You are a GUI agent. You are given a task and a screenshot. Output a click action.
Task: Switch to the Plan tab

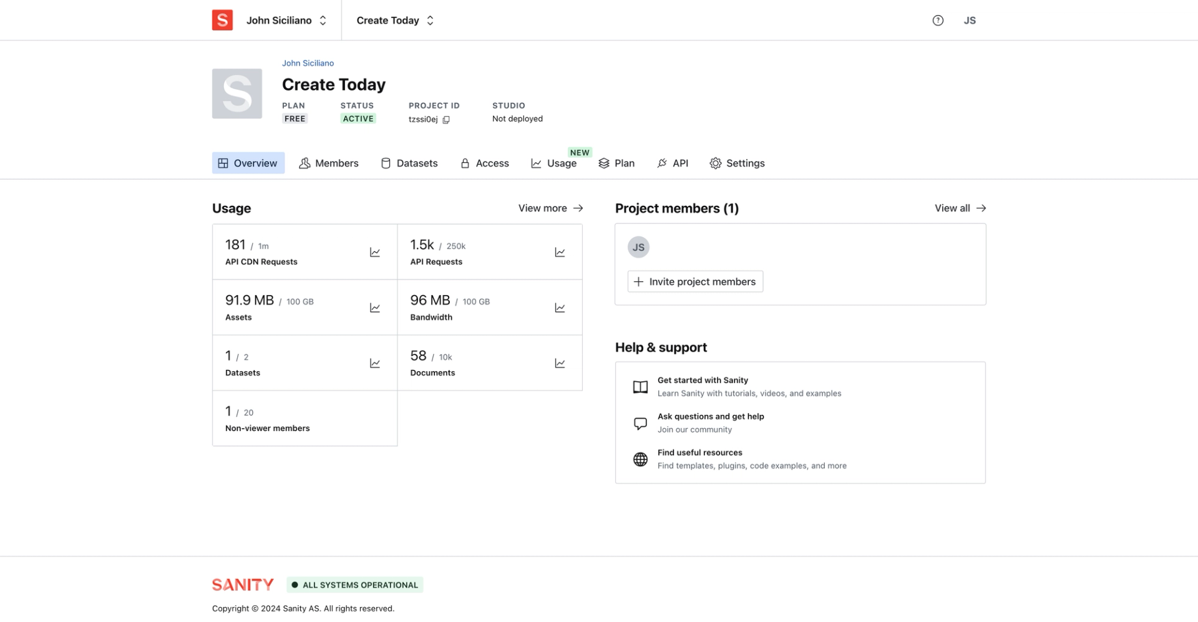[616, 163]
